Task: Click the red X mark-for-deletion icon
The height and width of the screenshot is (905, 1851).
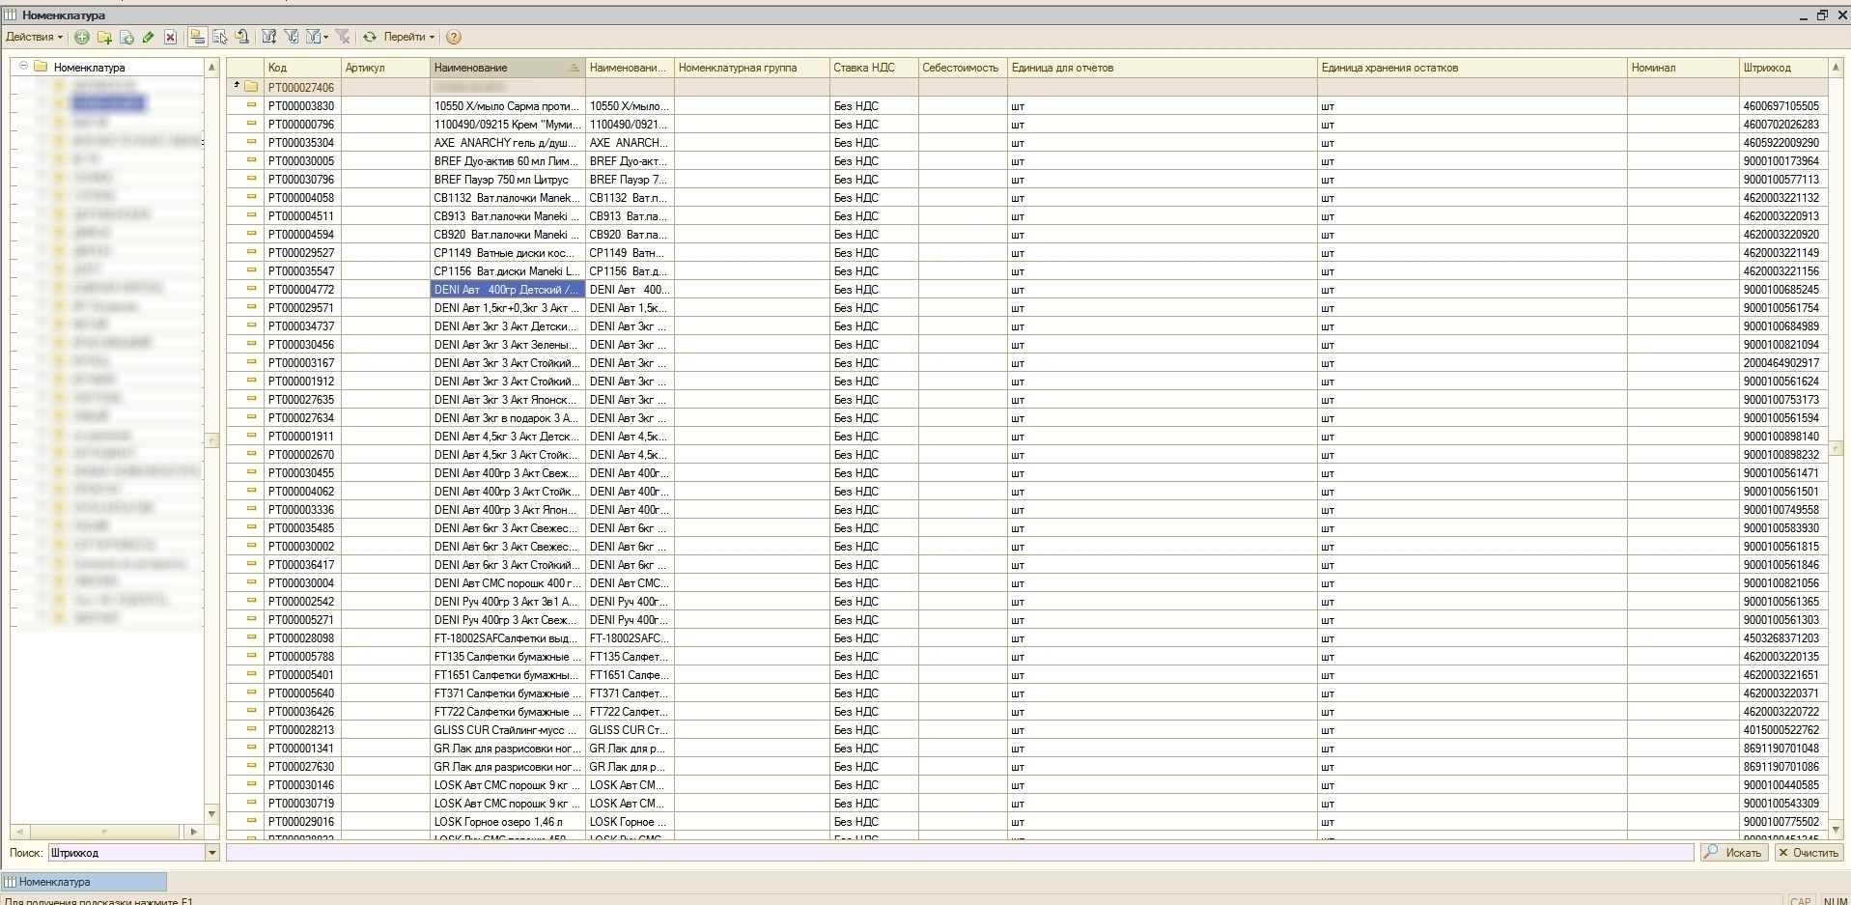Action: (170, 37)
